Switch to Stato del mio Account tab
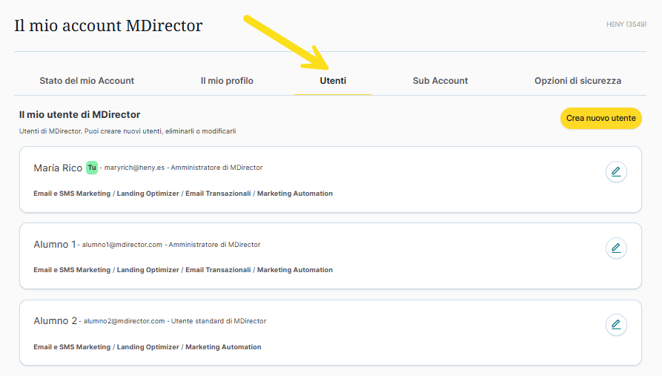662x376 pixels. 87,81
